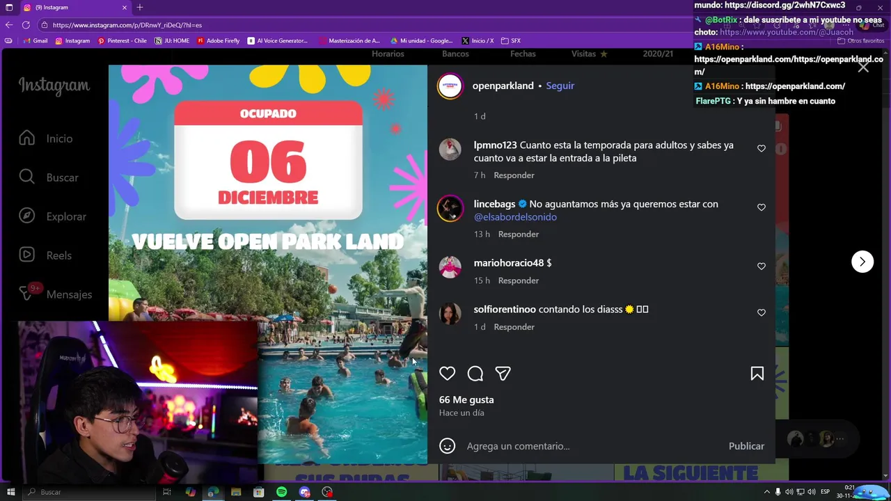Open mariohoracio48's profile from the comment
891x501 pixels.
[x=509, y=263]
